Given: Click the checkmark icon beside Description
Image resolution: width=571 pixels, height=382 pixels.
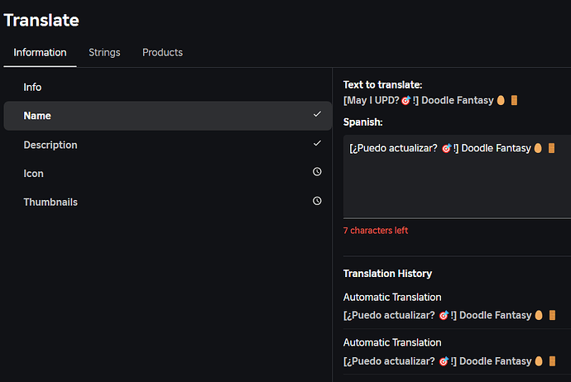Looking at the screenshot, I should 317,144.
